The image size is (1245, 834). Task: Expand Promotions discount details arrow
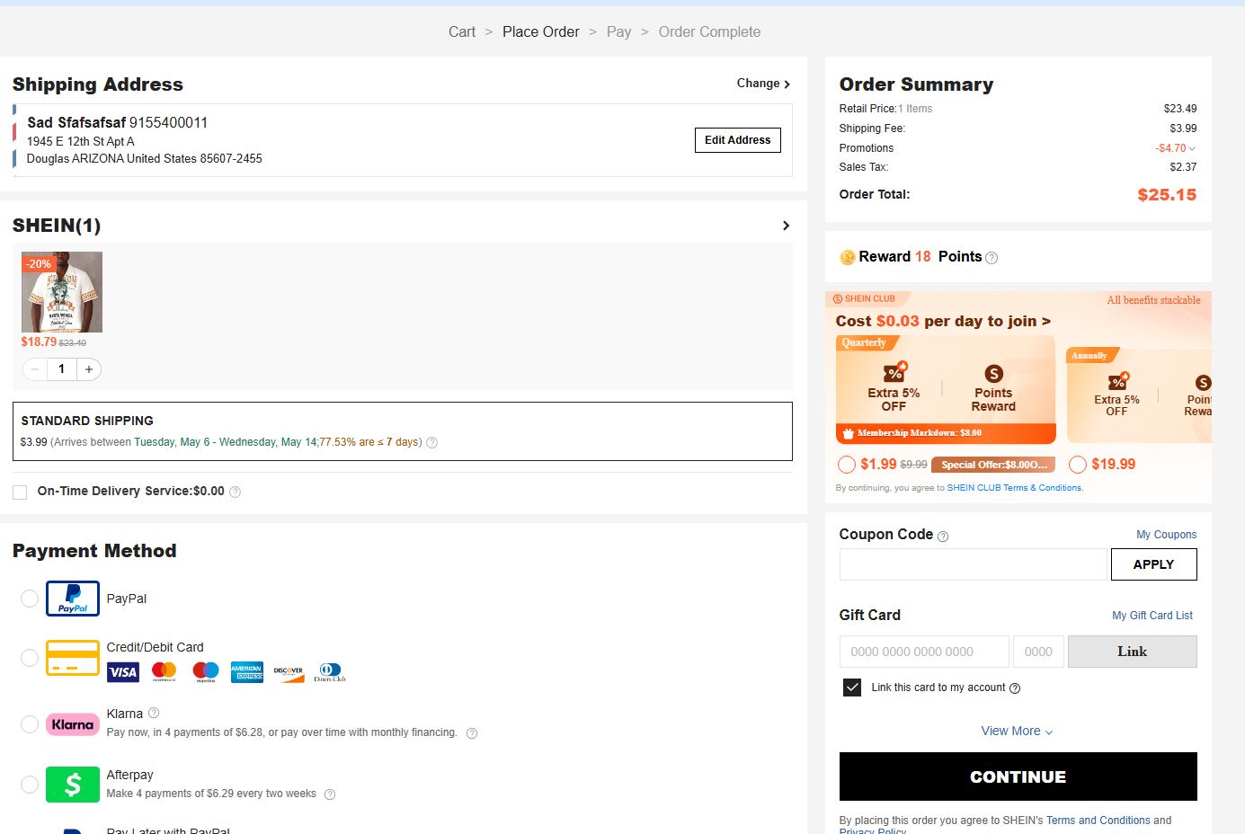(x=1192, y=148)
